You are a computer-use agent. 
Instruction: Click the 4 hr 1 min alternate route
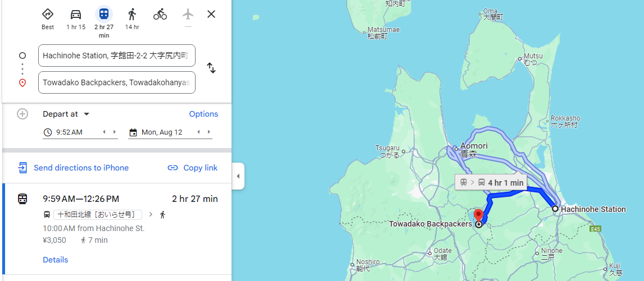[491, 182]
